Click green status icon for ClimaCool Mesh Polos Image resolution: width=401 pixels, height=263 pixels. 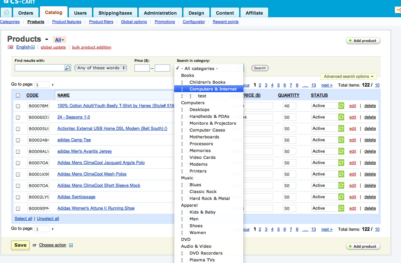pyautogui.click(x=341, y=174)
